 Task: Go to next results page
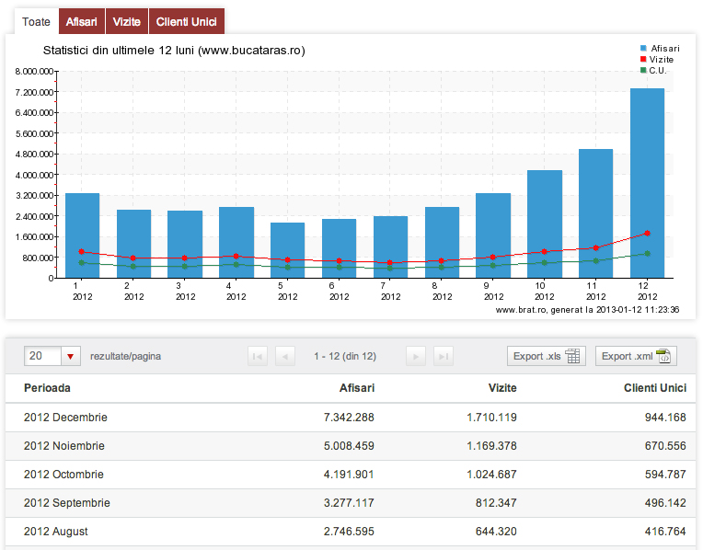(416, 356)
